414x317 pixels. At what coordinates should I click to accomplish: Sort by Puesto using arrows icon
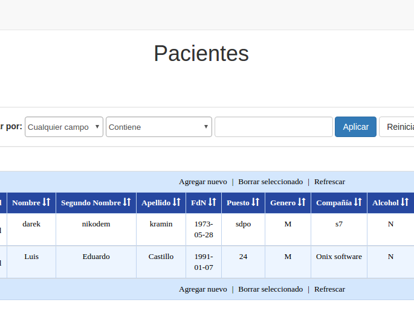tap(255, 202)
